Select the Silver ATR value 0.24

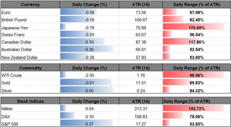[x=140, y=91]
